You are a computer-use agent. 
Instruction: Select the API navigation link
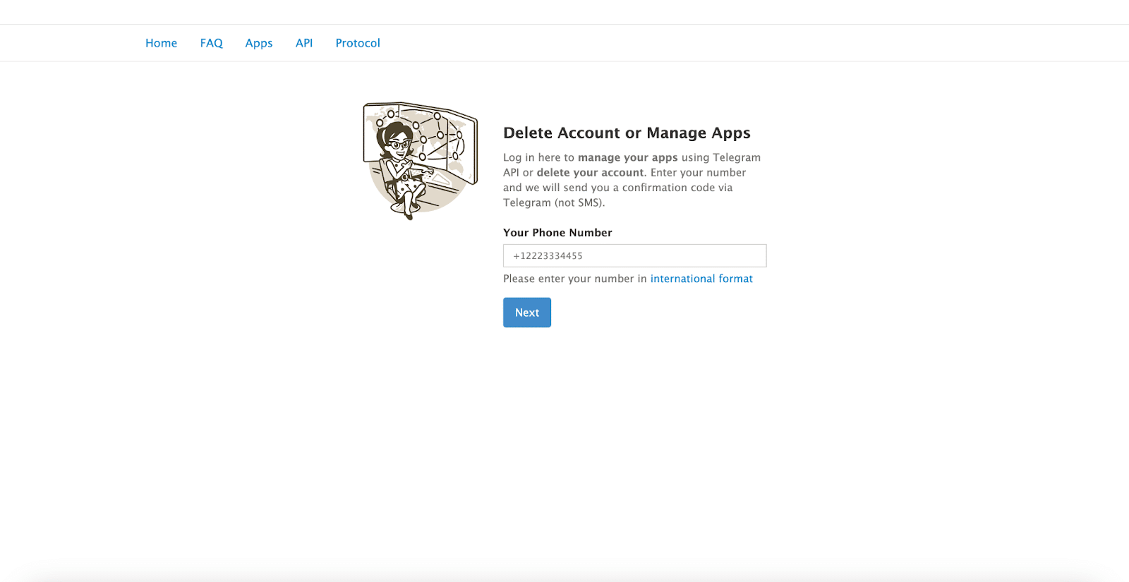304,43
